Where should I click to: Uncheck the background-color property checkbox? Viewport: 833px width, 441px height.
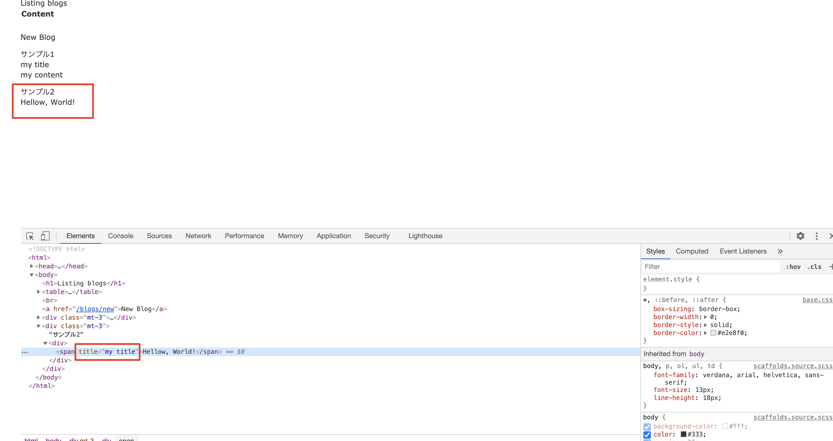point(647,426)
